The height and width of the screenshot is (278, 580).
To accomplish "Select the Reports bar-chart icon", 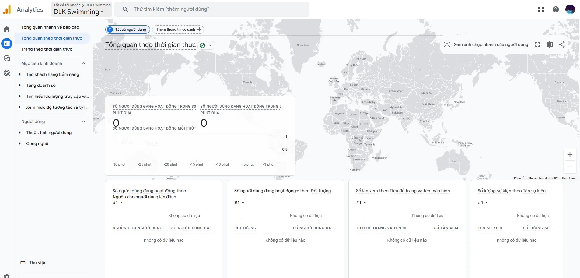I will tap(7, 44).
